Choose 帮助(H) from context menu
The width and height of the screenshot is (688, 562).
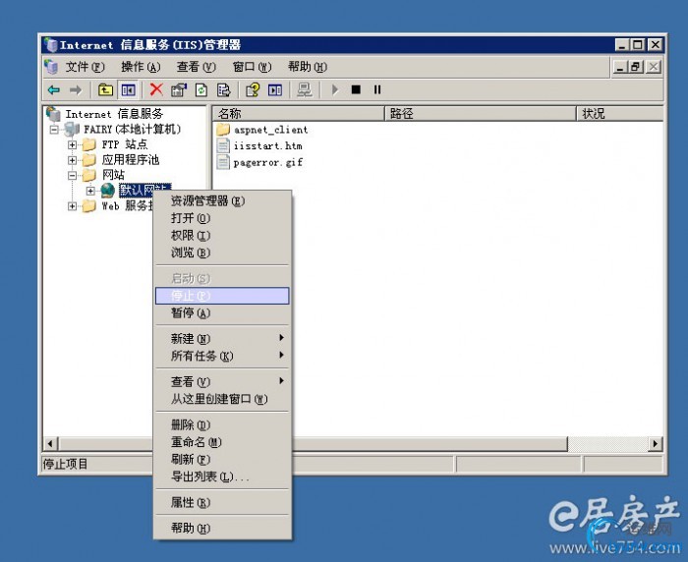[x=222, y=528]
